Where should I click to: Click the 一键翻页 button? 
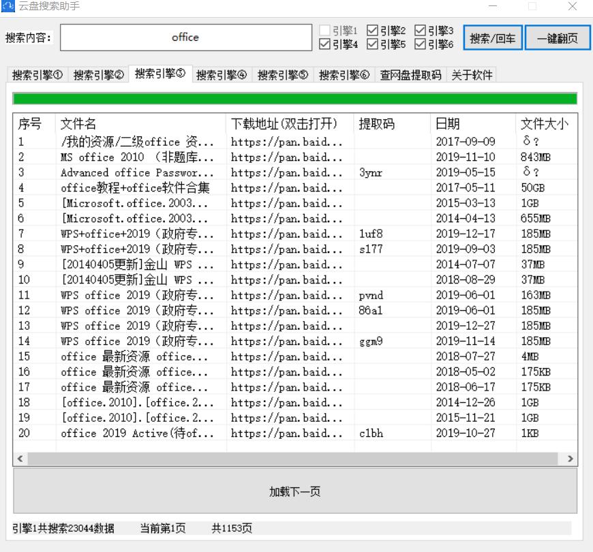point(558,37)
